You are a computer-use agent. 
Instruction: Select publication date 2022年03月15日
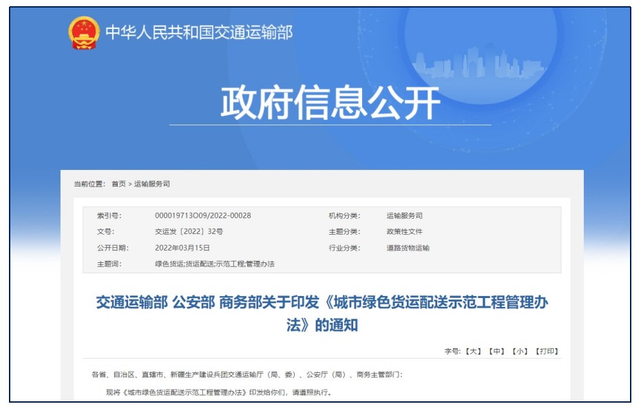coord(182,248)
